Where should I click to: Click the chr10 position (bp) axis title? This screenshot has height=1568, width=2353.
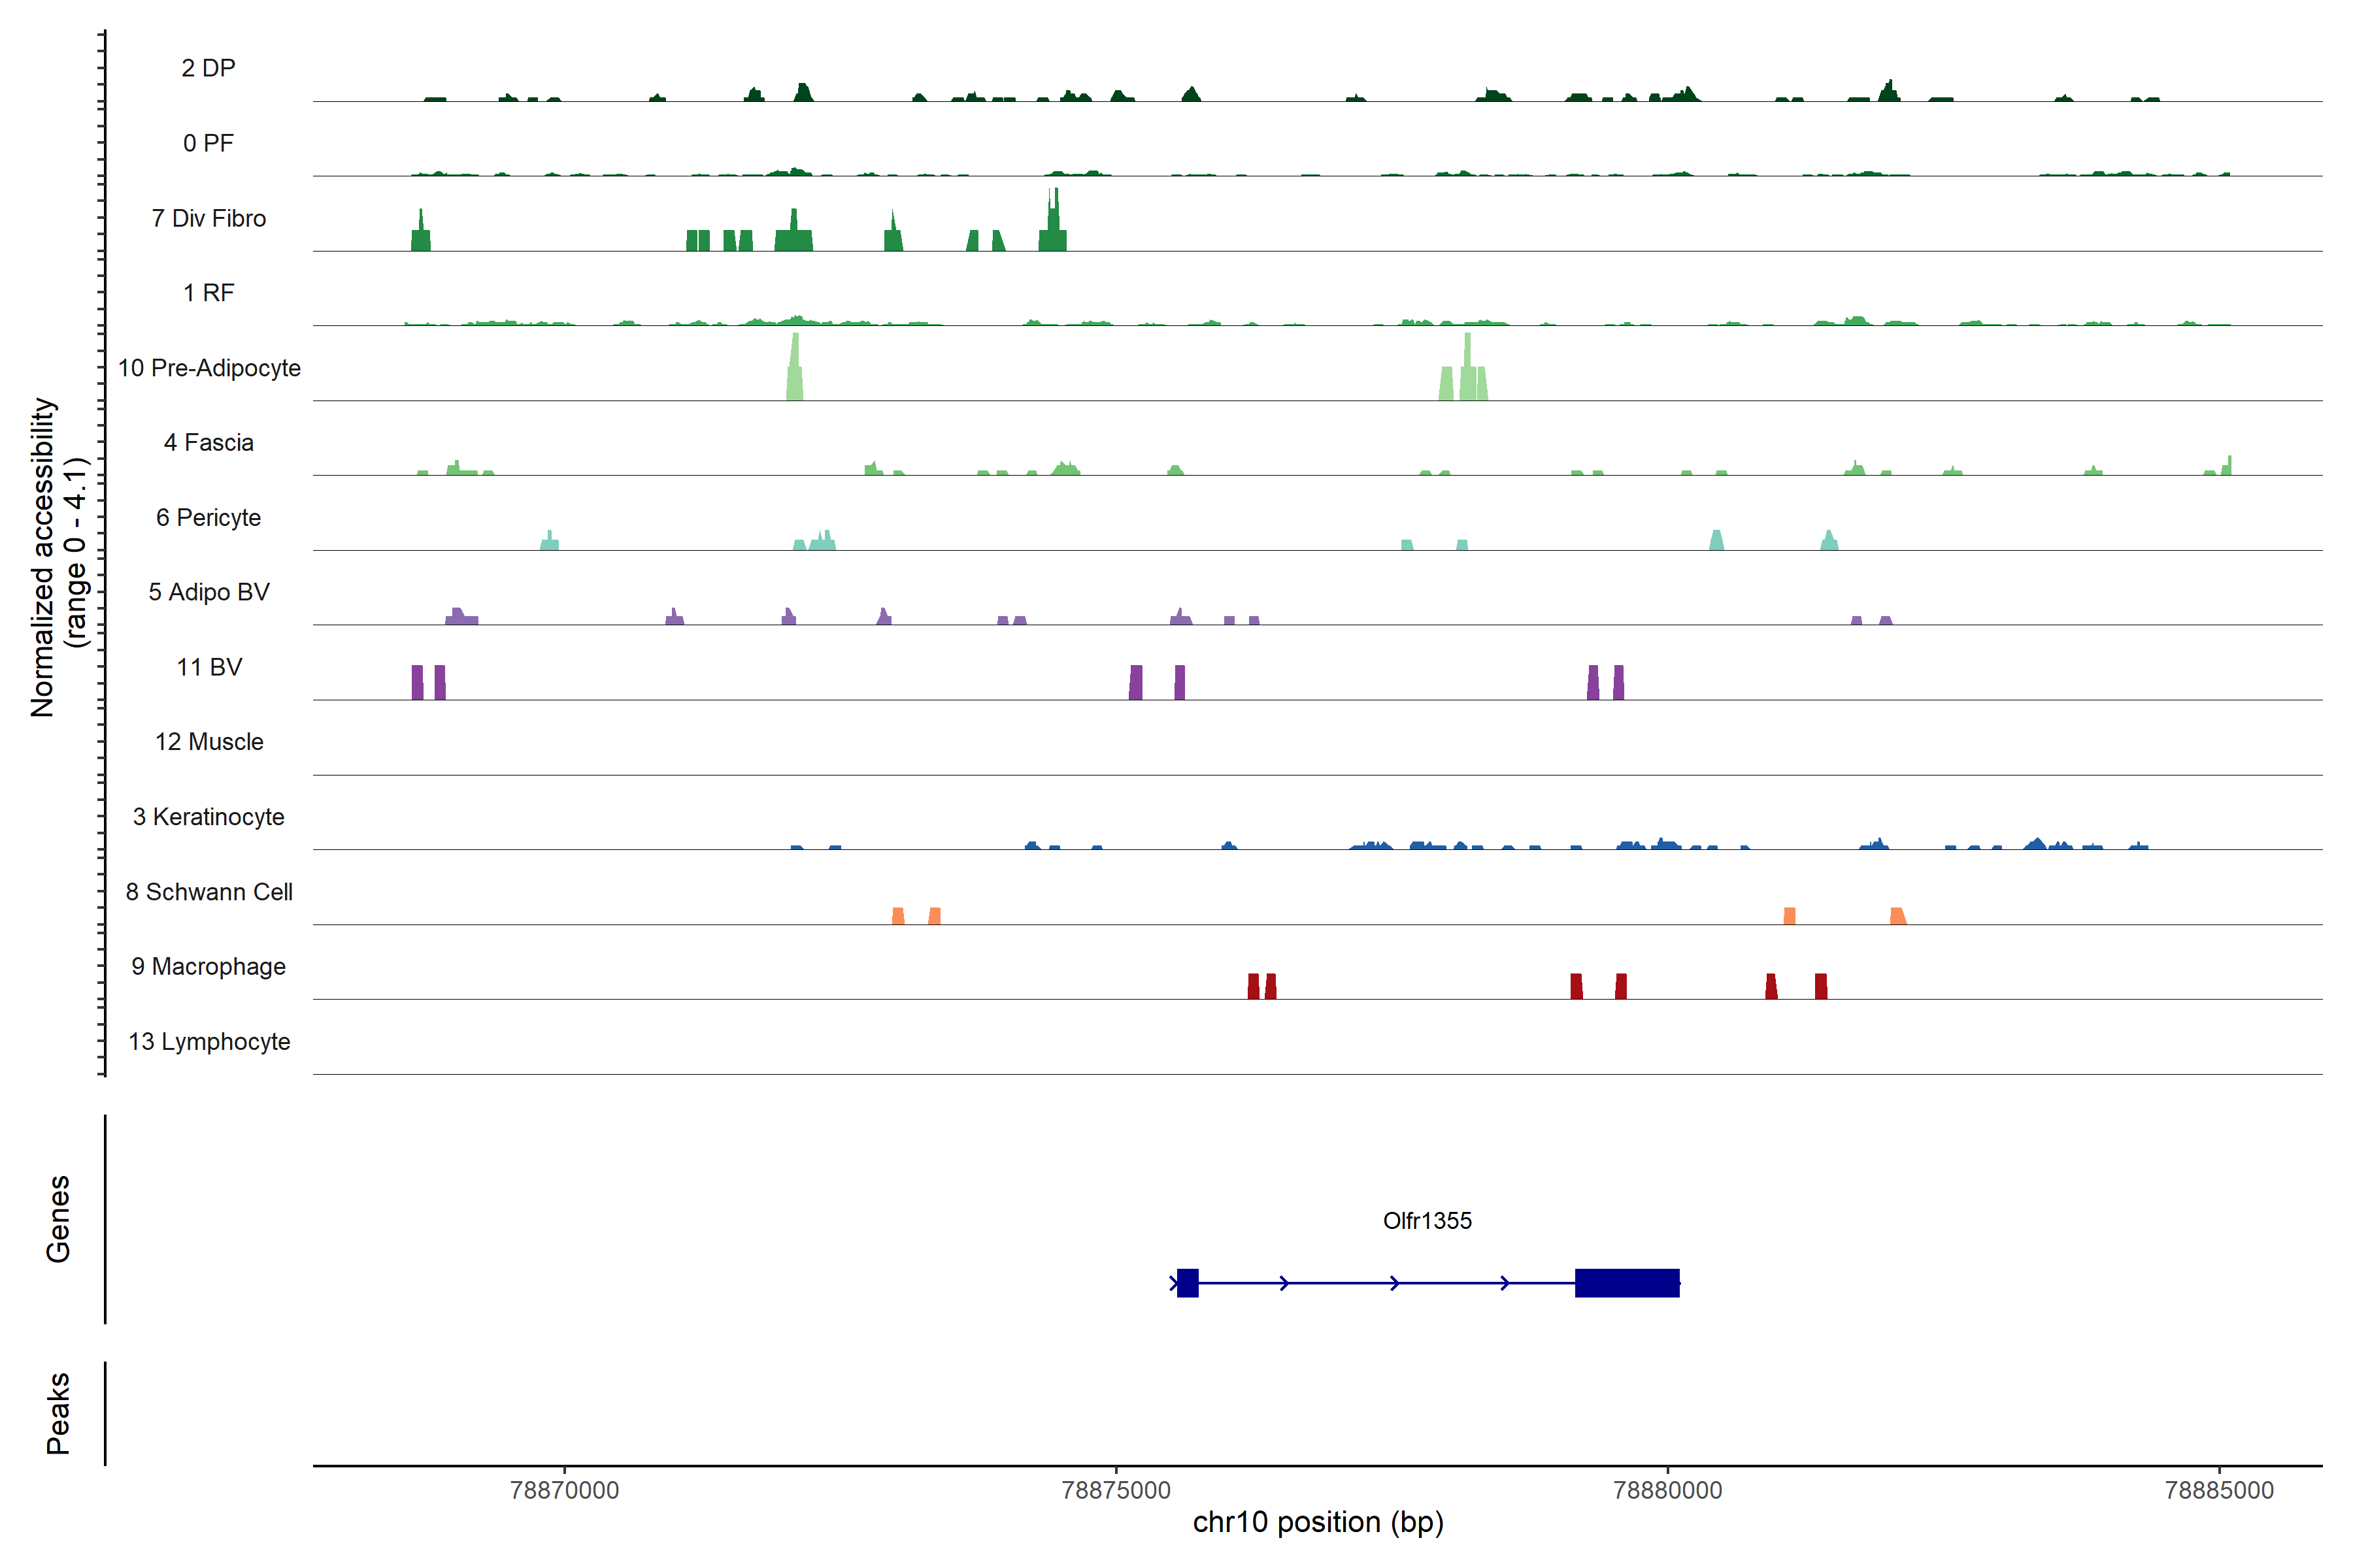coord(1318,1523)
